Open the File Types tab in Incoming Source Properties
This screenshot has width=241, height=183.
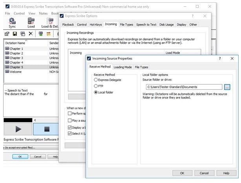141,67
